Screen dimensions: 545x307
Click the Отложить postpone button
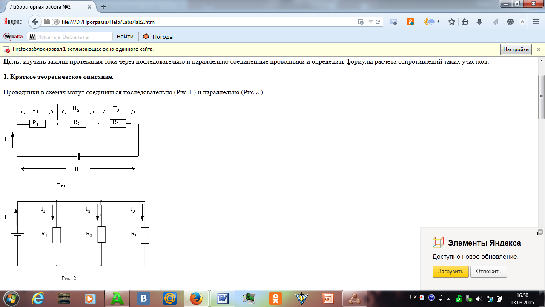coord(489,272)
